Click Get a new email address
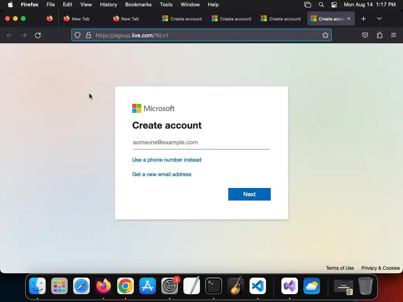The width and height of the screenshot is (403, 302). 162,174
